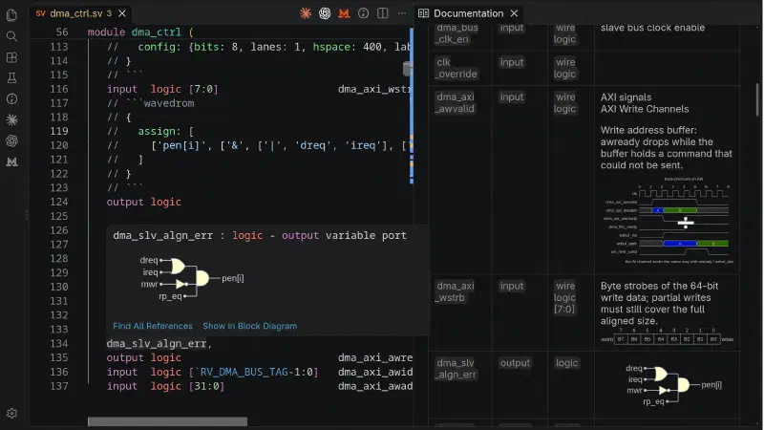The width and height of the screenshot is (764, 430).
Task: Click Find All References link
Action: [153, 326]
